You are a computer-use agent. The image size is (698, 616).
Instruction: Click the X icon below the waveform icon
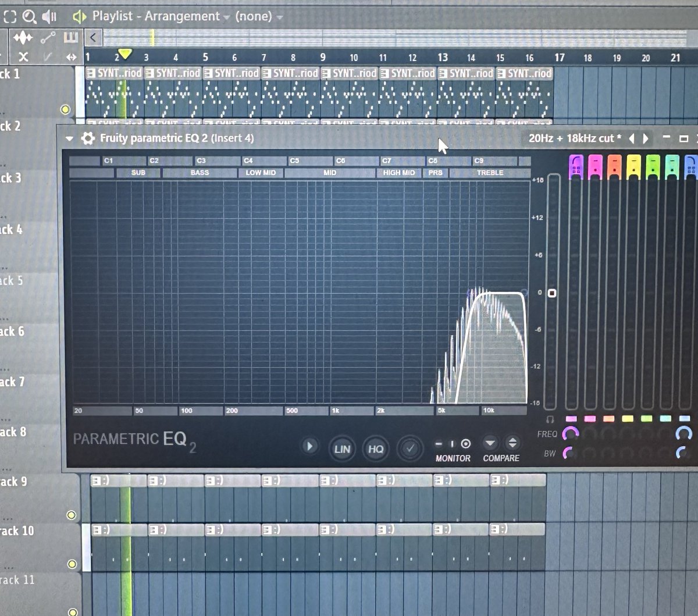point(23,56)
